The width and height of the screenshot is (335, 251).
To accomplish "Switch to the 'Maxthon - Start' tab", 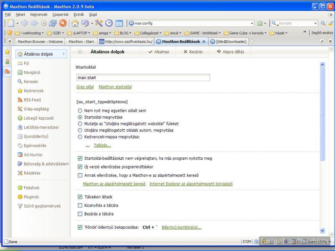I will coord(81,41).
